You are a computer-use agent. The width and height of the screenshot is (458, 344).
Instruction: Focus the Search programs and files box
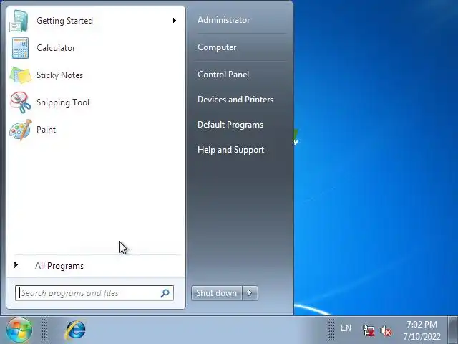click(94, 293)
